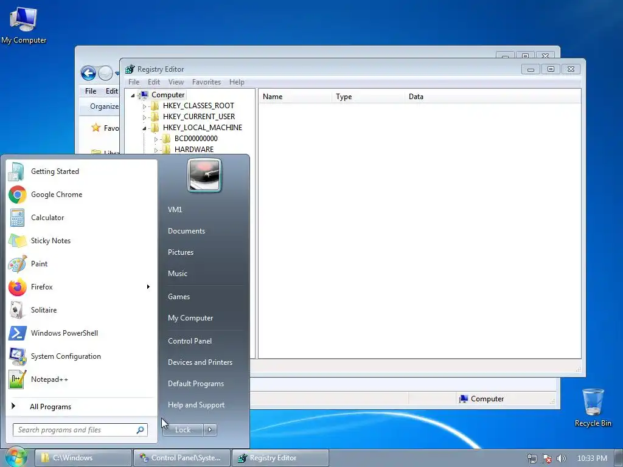Sort by the Type column header
The height and width of the screenshot is (467, 623).
point(368,97)
